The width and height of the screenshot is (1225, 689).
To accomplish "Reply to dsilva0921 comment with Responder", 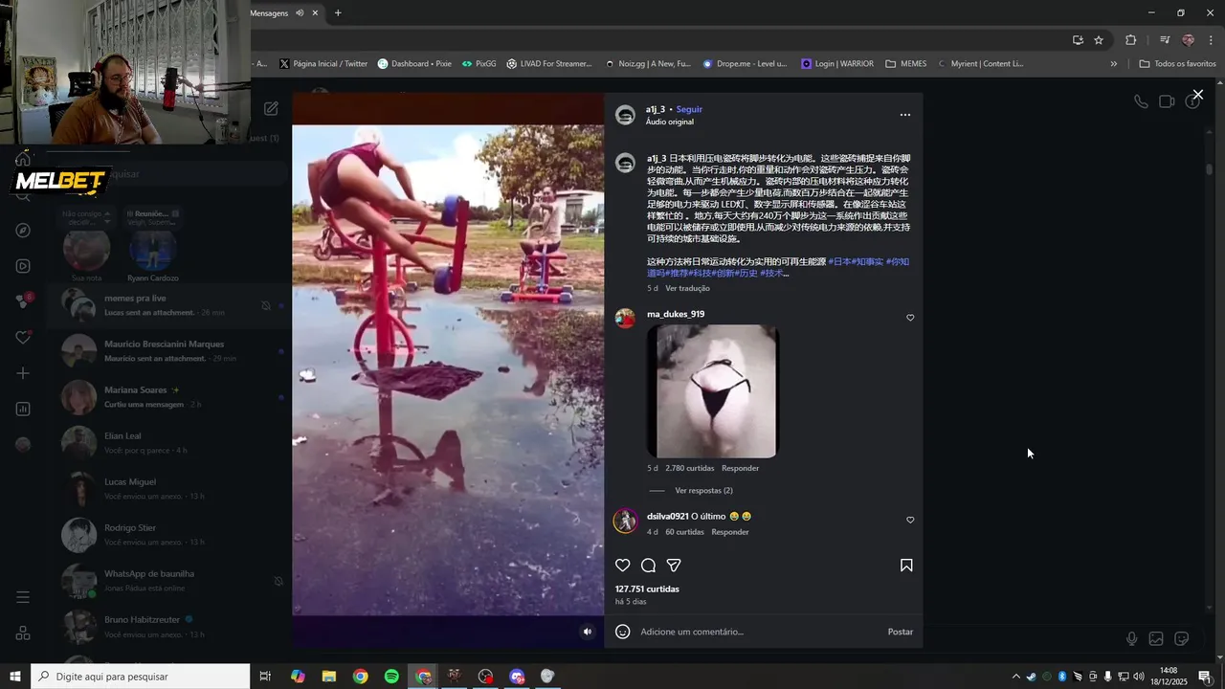I will pyautogui.click(x=730, y=532).
